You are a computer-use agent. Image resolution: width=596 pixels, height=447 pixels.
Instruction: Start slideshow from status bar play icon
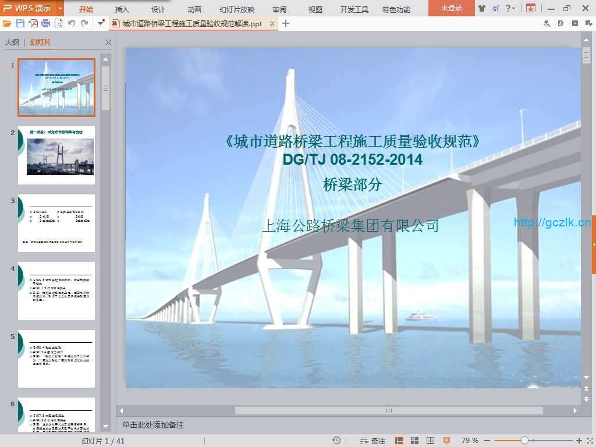point(445,441)
